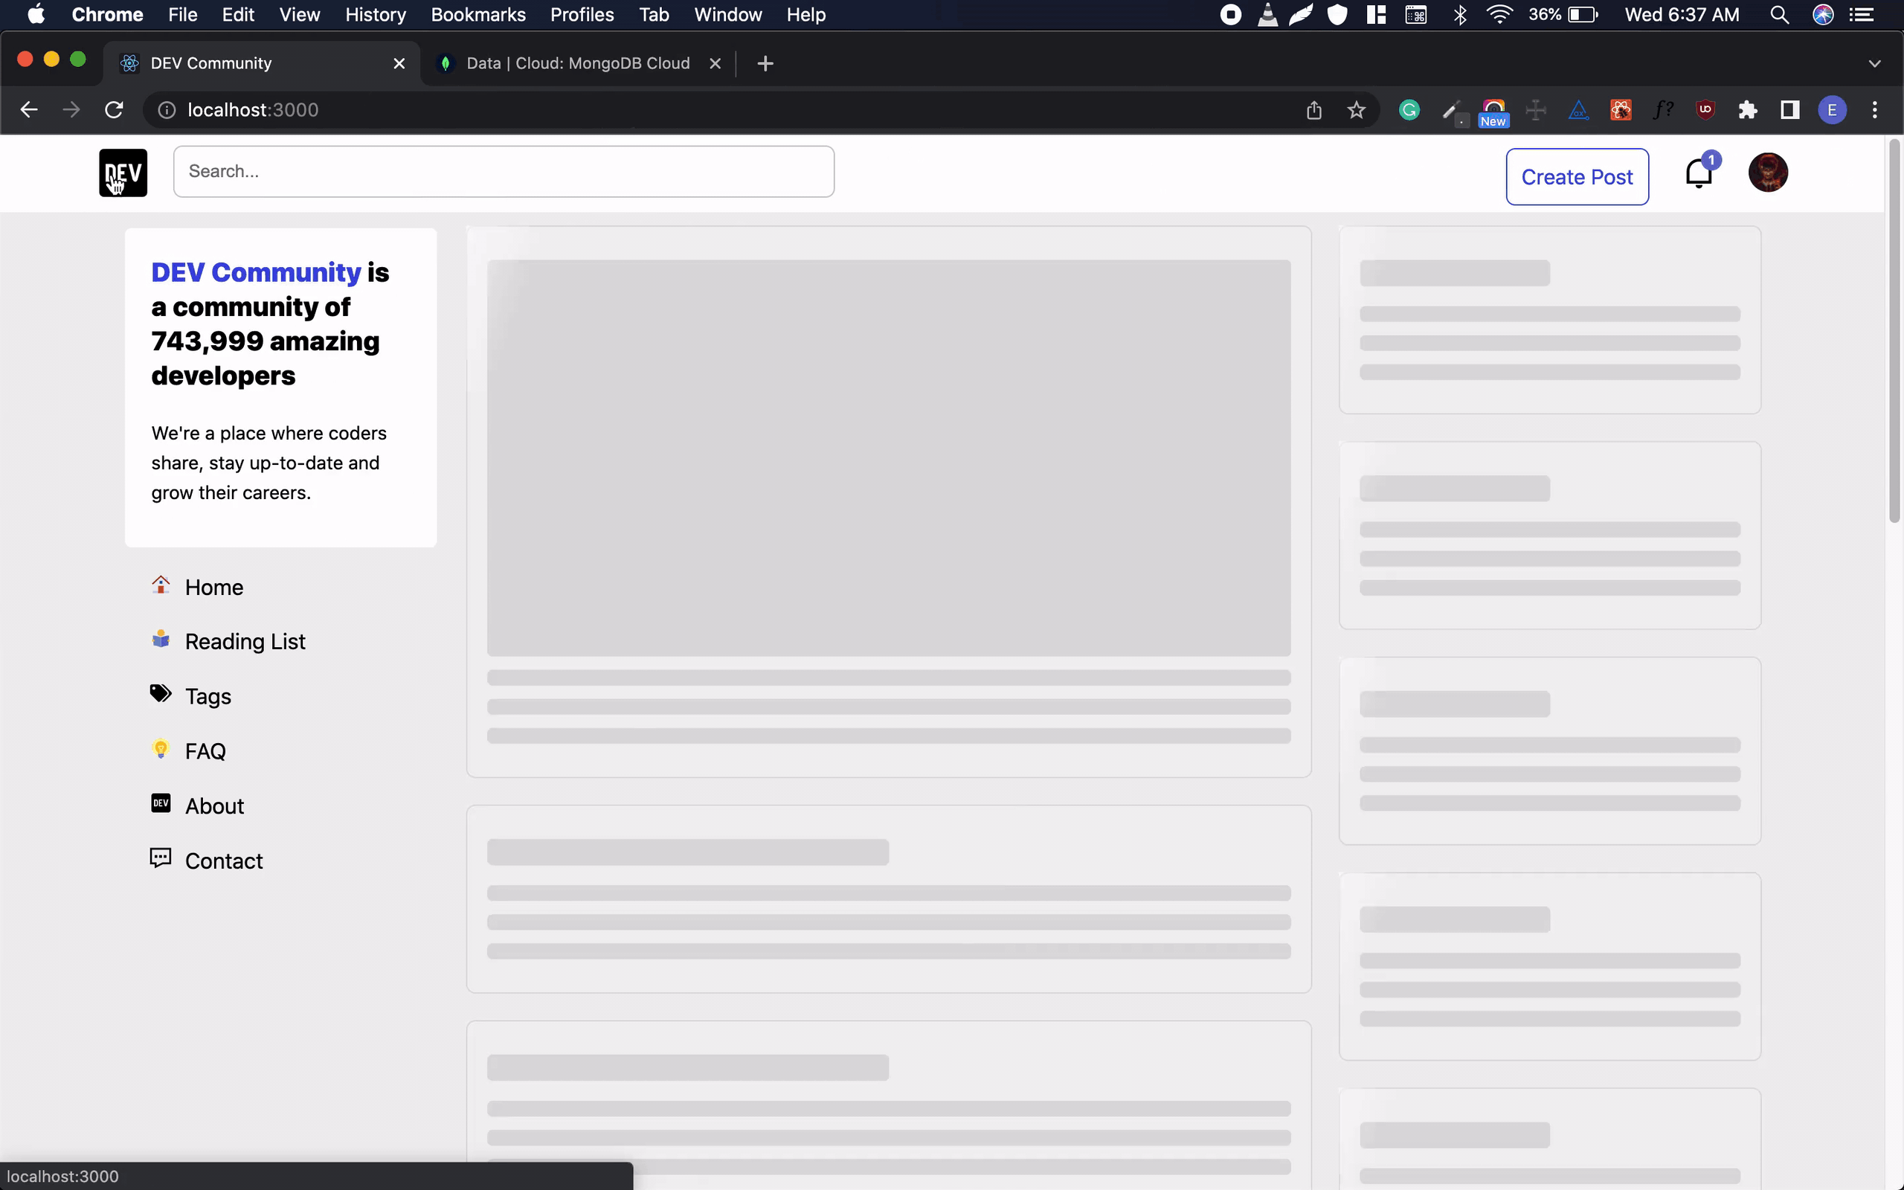Expand the tab search chevron
The width and height of the screenshot is (1904, 1190).
click(x=1874, y=64)
